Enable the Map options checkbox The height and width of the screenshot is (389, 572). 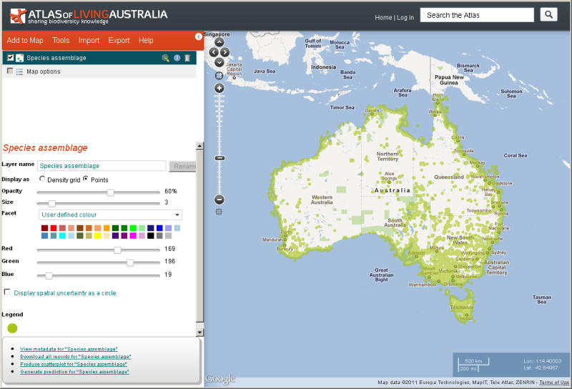pos(10,72)
